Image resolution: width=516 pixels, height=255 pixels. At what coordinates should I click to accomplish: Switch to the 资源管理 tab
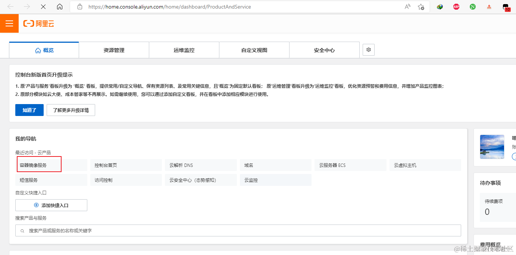point(113,49)
